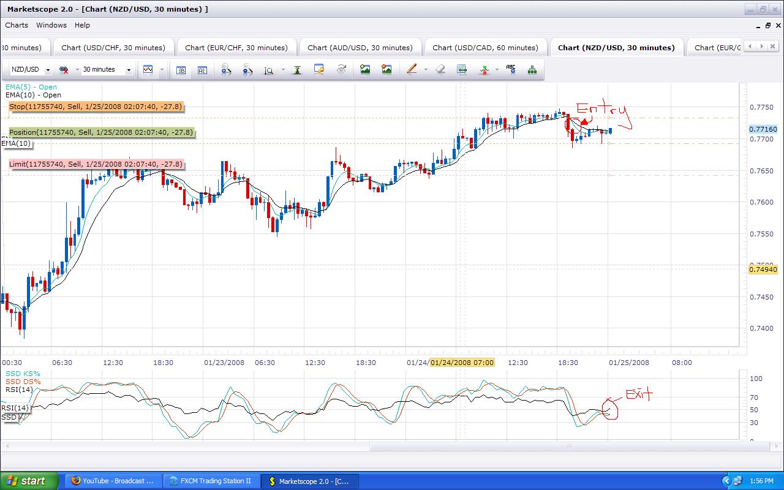Click the green hierarchy tree icon

click(x=532, y=70)
